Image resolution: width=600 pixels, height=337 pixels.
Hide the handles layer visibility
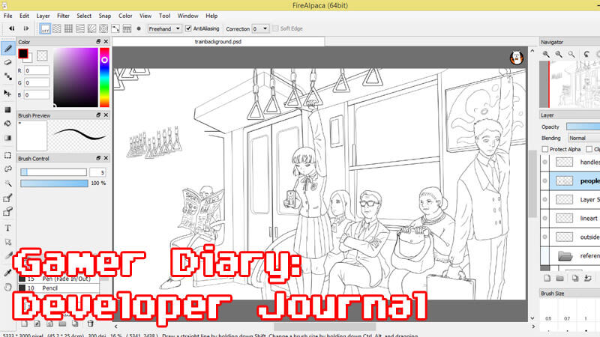[x=545, y=163]
